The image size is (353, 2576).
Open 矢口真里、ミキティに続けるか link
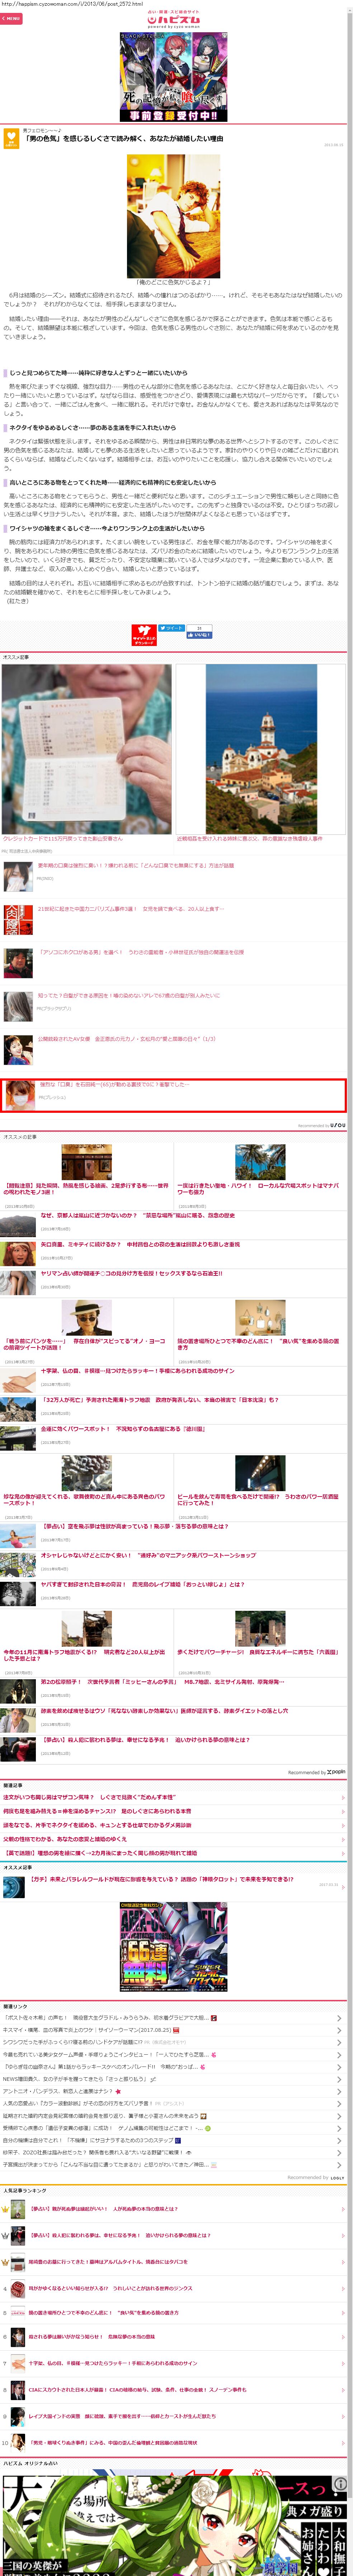[140, 1244]
